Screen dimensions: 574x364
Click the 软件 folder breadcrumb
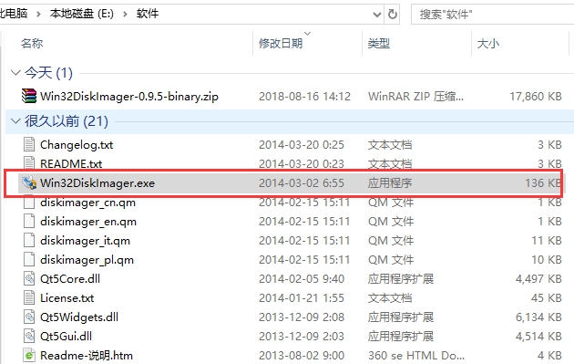[148, 14]
